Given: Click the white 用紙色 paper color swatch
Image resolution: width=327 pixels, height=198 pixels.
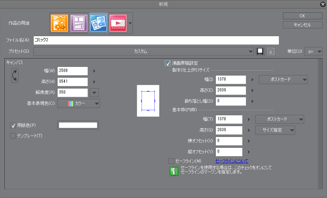Looking at the screenshot, I should [x=78, y=125].
